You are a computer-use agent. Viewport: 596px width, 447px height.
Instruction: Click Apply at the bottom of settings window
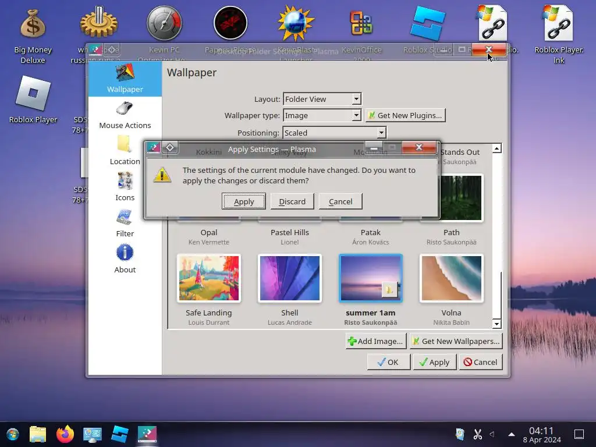434,362
